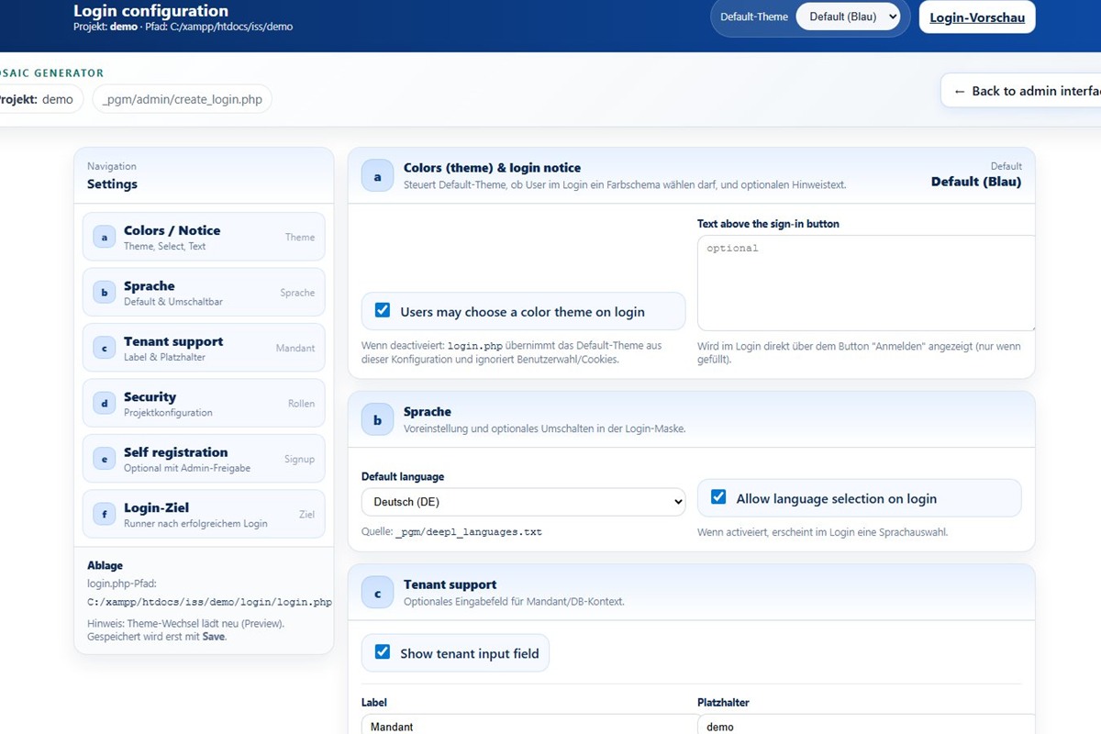1101x734 pixels.
Task: Click the 'C:/xampp/htdocs/iss/demo/login/login.php' path text
Action: pos(209,602)
